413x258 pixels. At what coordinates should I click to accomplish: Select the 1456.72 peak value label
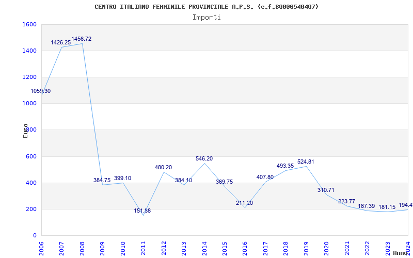[82, 39]
